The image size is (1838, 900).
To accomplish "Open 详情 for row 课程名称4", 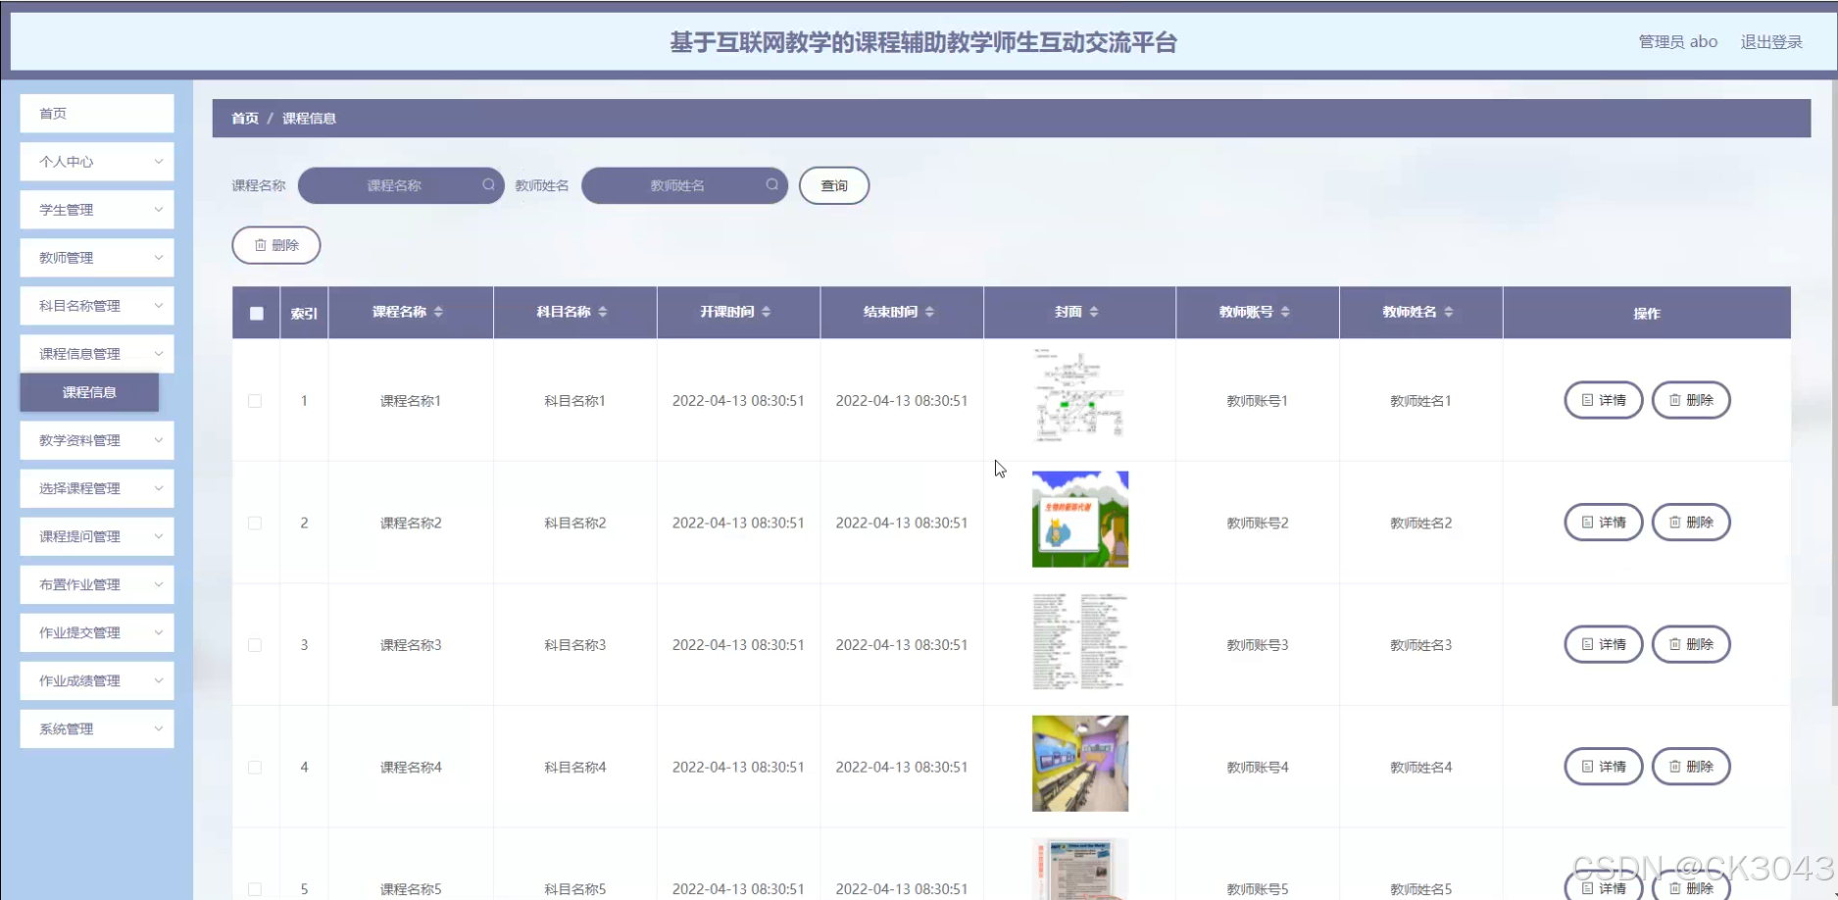I will click(x=1604, y=767).
